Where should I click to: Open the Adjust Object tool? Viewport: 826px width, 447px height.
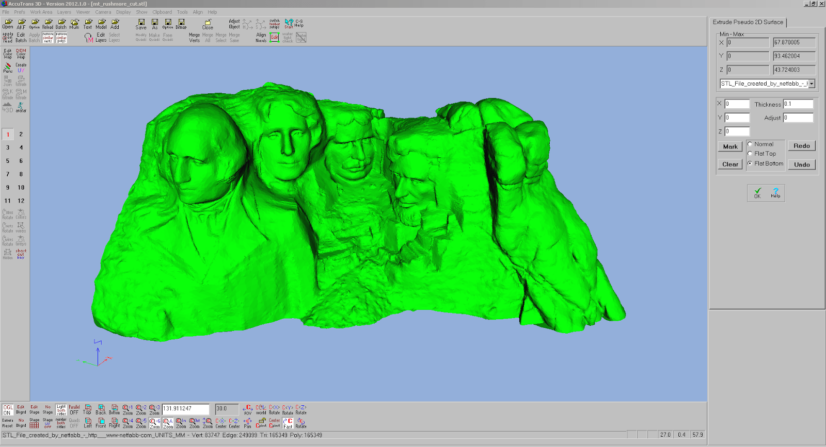pos(234,24)
